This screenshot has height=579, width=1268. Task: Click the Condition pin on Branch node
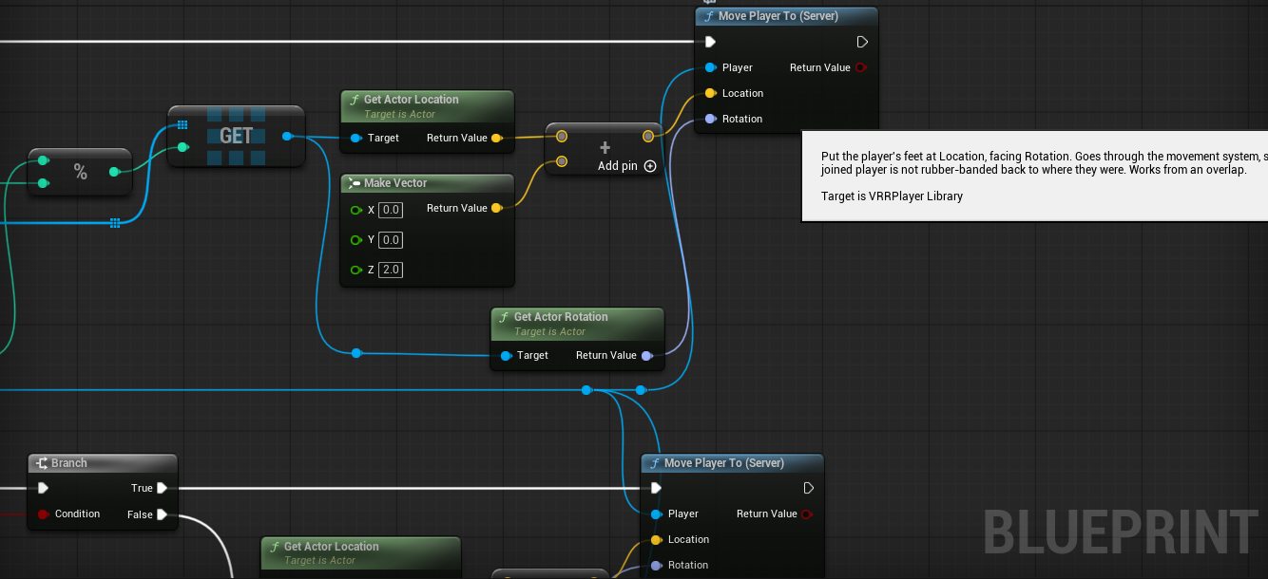pyautogui.click(x=43, y=514)
